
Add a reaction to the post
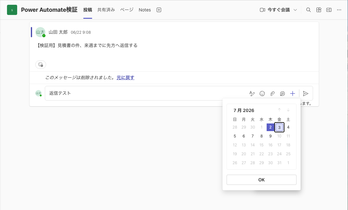click(41, 65)
